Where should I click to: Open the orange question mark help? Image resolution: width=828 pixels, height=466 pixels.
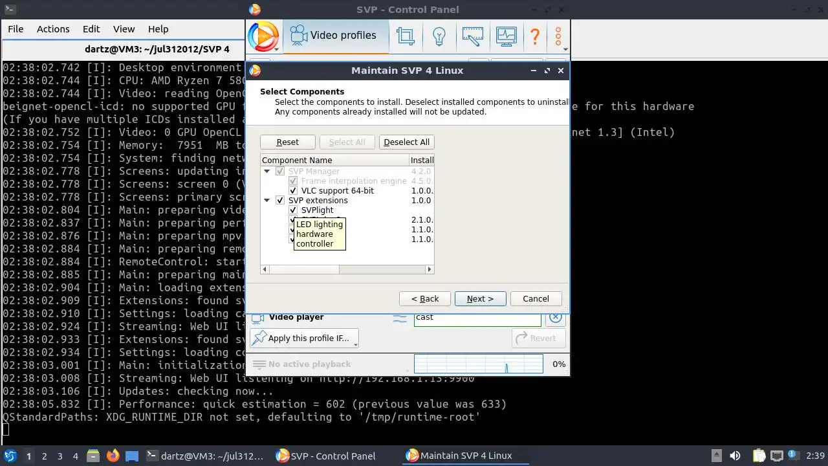[x=535, y=36]
